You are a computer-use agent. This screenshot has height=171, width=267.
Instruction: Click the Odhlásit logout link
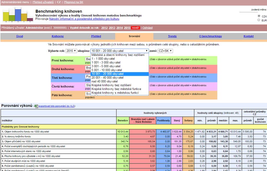[148, 28]
